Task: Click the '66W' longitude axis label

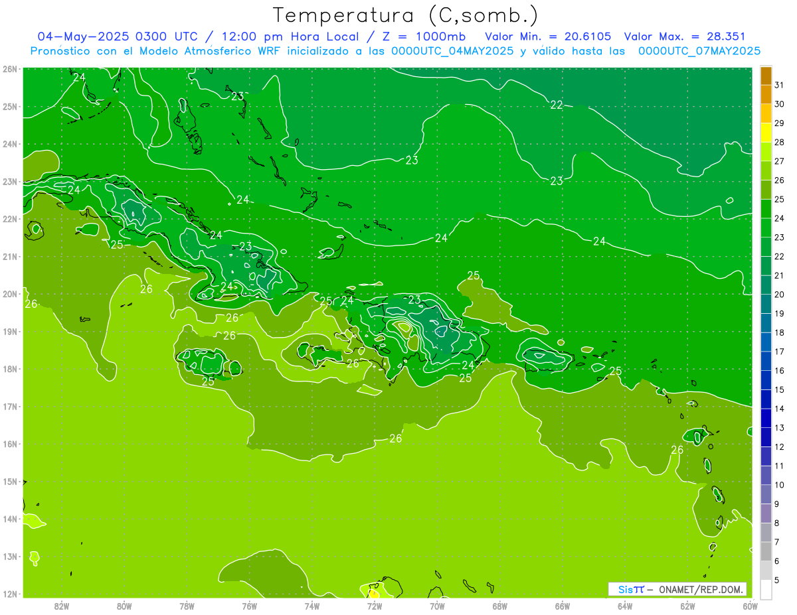Action: pos(563,606)
